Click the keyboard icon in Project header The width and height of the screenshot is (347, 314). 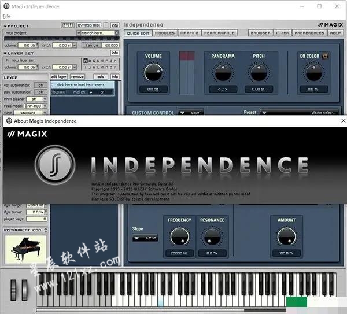pos(68,25)
